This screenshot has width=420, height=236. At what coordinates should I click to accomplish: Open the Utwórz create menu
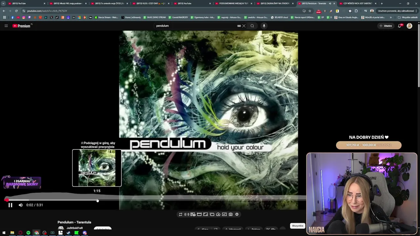[386, 26]
